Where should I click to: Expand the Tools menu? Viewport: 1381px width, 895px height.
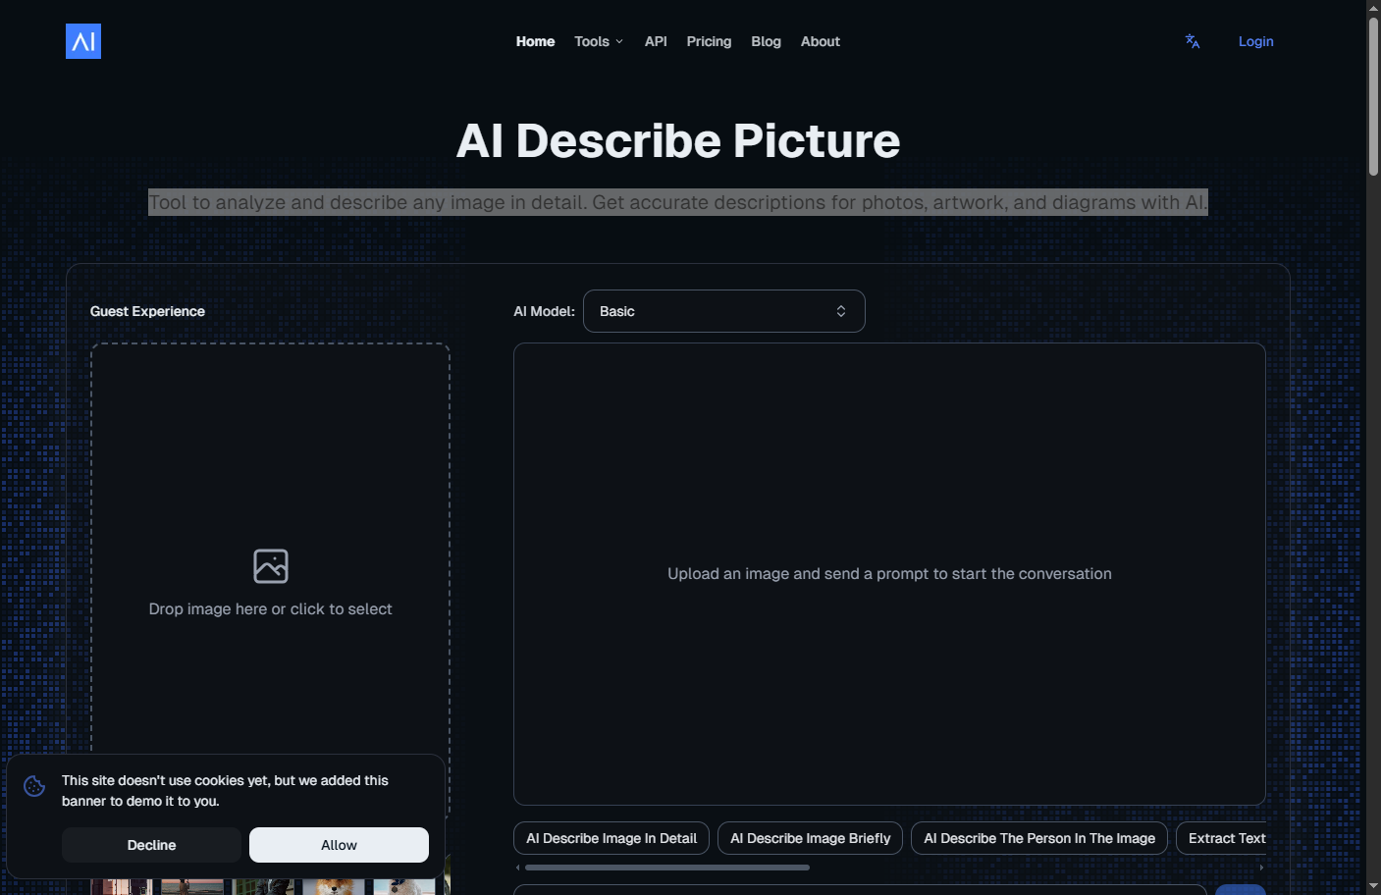tap(598, 41)
